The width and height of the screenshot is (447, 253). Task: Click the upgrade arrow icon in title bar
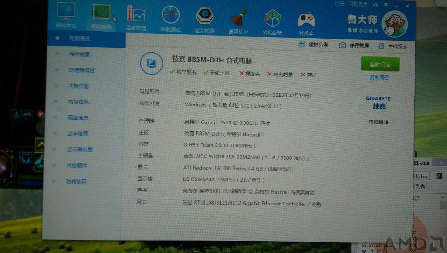[376, 4]
